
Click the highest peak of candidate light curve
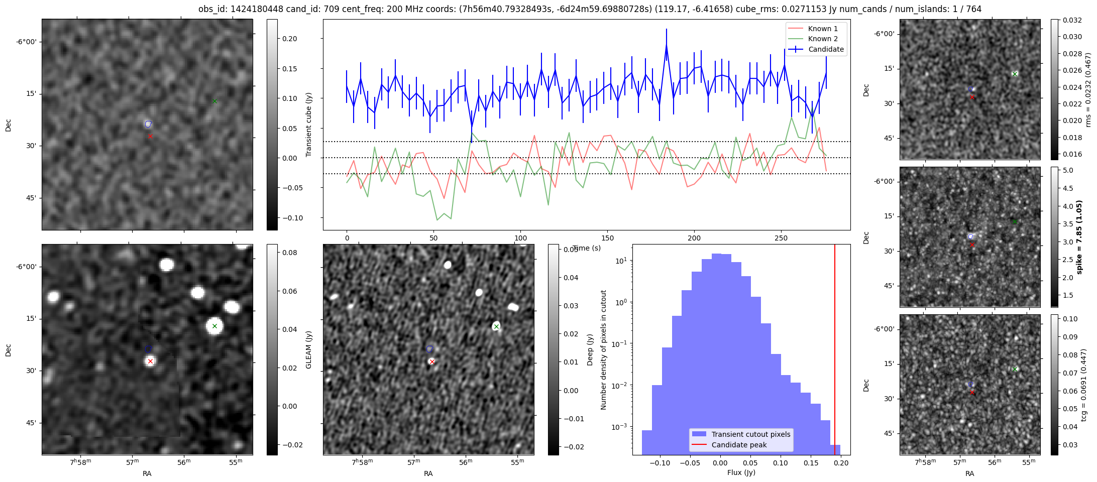667,45
